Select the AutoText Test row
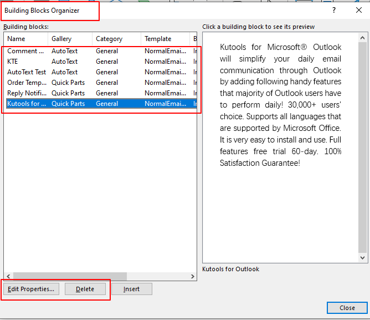Screen dimensions: 370x320 (x=101, y=72)
